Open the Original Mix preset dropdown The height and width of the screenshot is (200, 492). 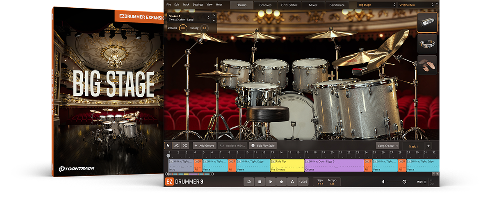(x=416, y=5)
